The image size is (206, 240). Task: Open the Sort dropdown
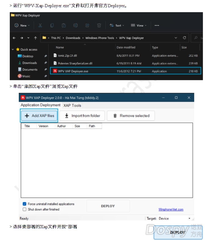coord(117,26)
